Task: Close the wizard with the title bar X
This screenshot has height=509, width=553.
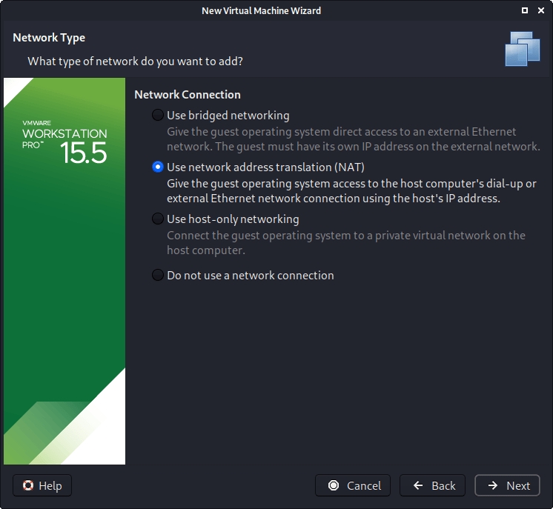Action: pyautogui.click(x=541, y=11)
